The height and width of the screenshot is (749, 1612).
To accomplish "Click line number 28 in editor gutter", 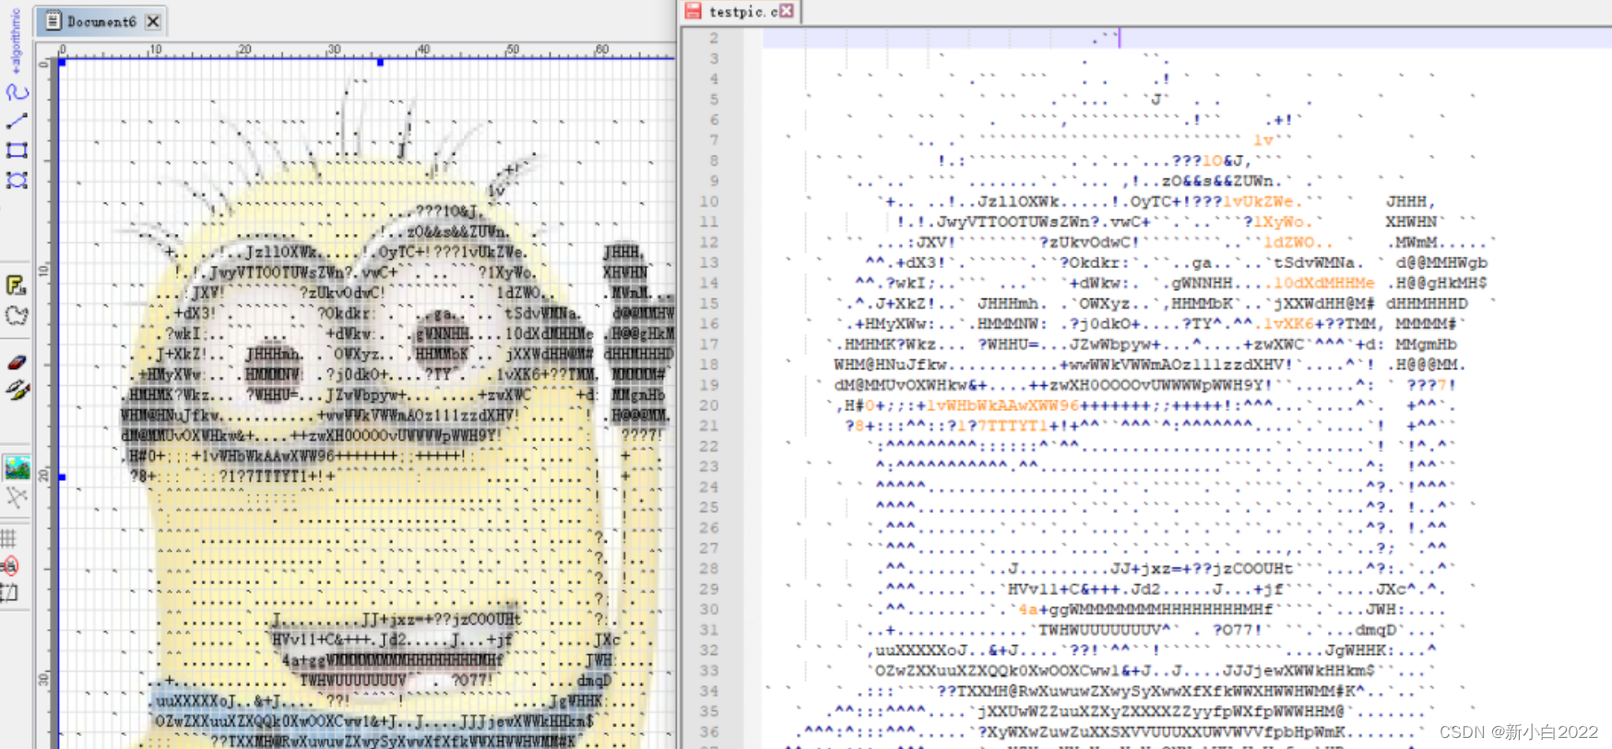I will [x=708, y=568].
